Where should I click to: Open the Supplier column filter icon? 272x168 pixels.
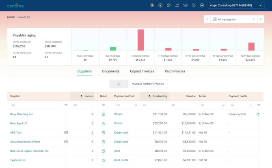click(x=66, y=105)
